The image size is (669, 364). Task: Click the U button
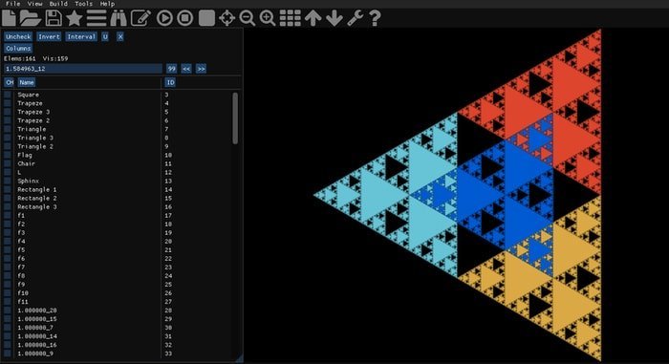pos(105,36)
